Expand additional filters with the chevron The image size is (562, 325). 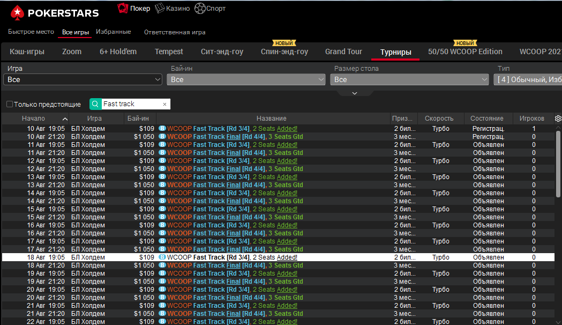click(x=355, y=93)
